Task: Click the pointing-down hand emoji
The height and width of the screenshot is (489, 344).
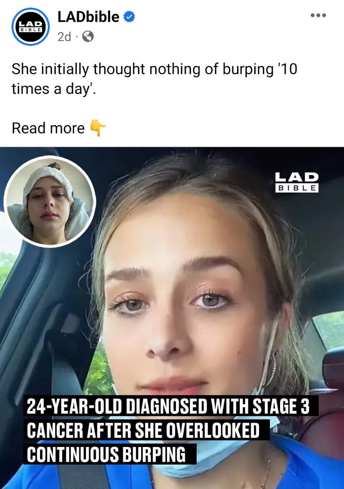Action: point(97,128)
